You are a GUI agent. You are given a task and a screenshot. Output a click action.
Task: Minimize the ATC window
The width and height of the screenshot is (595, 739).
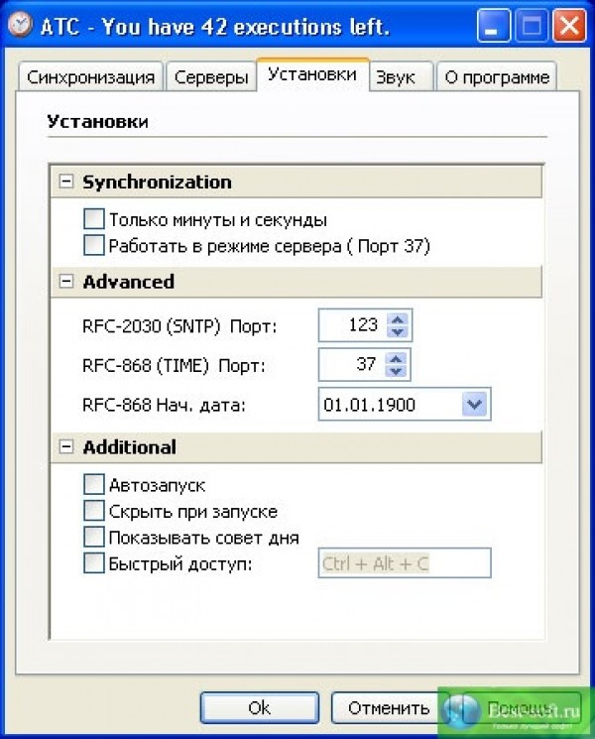493,26
